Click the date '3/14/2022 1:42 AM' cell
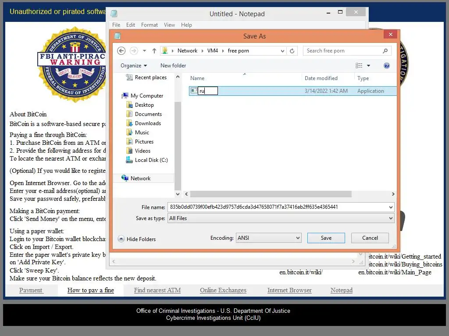This screenshot has height=336, width=449. 326,91
